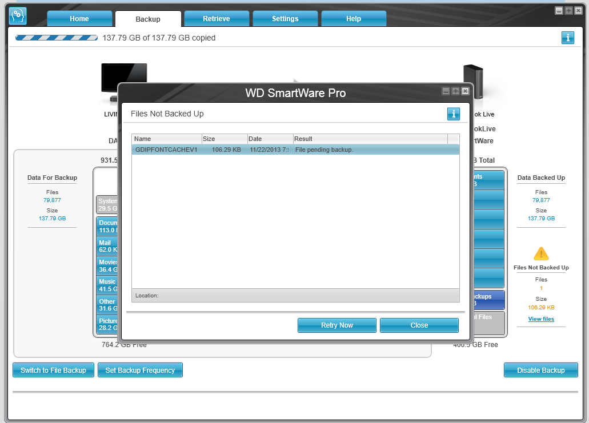Maximize the WD SmartWare Pro dialog
Screen dimensions: 589x423
point(455,91)
